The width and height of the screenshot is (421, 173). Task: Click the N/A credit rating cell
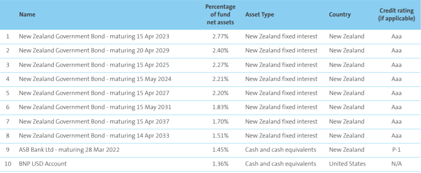[x=396, y=164]
